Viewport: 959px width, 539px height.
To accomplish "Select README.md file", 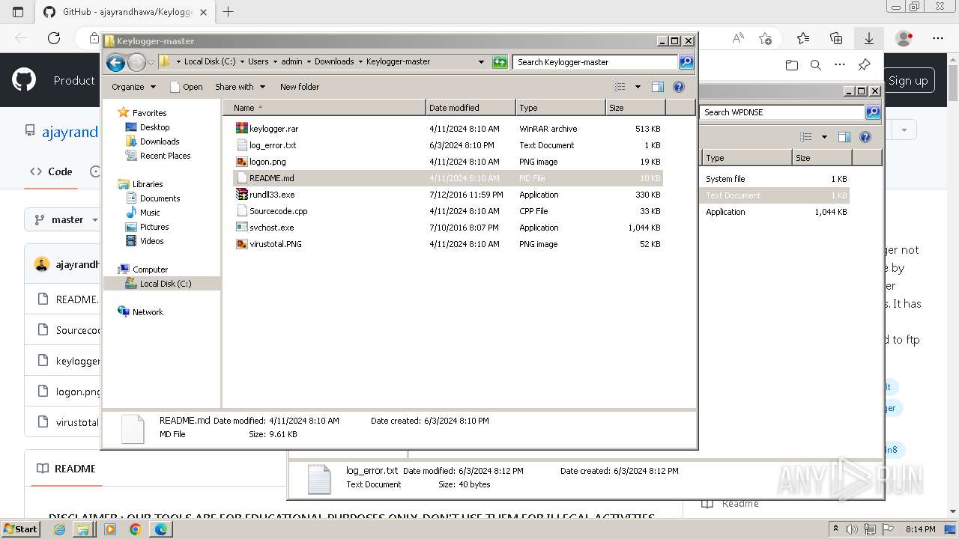I will pyautogui.click(x=448, y=178).
